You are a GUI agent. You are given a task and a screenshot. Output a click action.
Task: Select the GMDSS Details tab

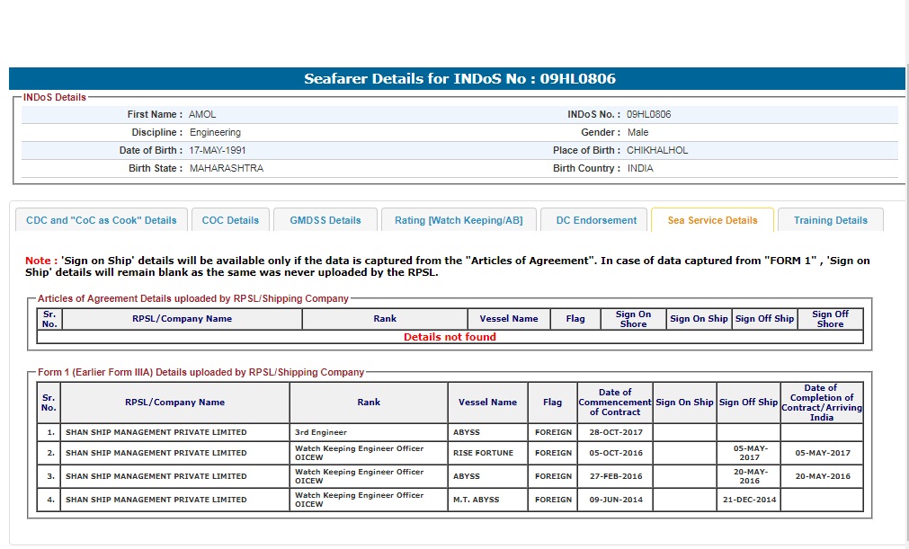pyautogui.click(x=325, y=220)
